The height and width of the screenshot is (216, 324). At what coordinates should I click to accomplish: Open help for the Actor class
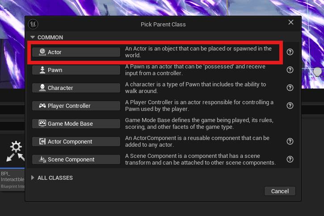point(290,52)
